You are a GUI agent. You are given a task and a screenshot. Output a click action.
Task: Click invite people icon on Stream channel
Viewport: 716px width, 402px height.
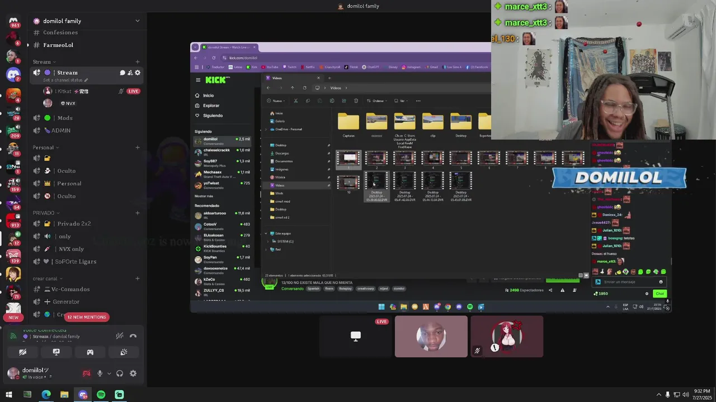click(x=130, y=73)
